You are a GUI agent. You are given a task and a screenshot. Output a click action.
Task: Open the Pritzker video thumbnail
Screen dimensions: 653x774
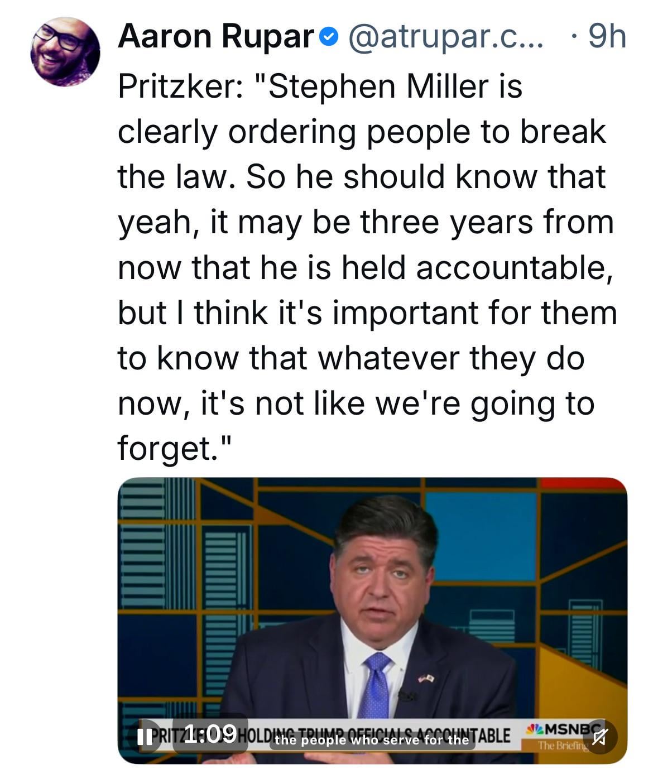coord(372,603)
